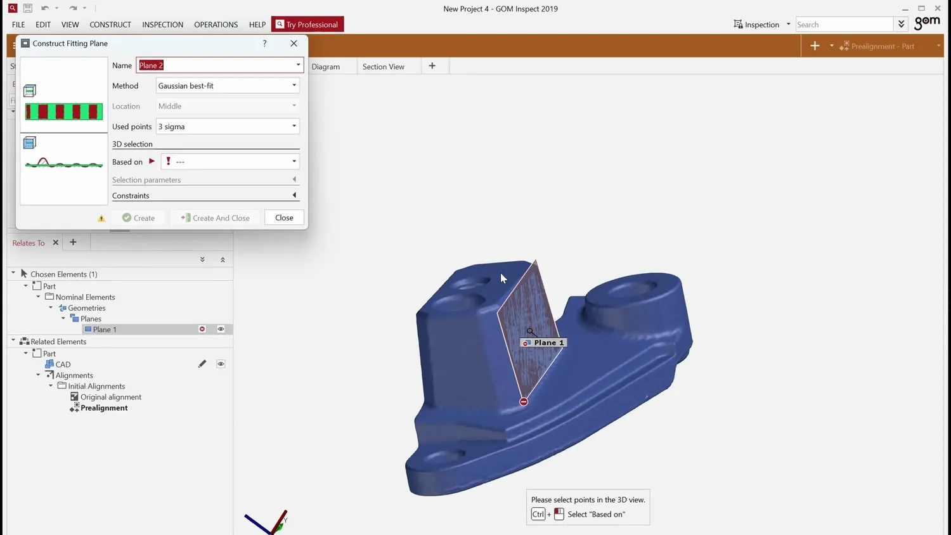This screenshot has height=535, width=951.
Task: Click the Try Professional button
Action: pos(307,24)
